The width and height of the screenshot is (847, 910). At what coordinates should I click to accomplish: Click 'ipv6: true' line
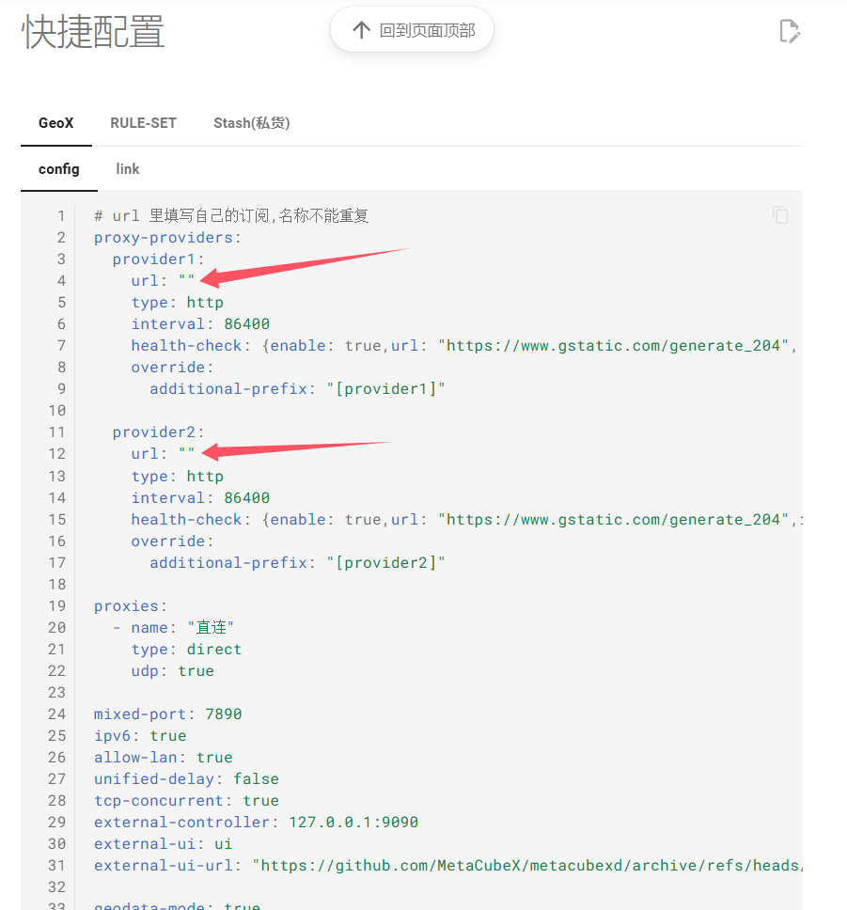140,736
